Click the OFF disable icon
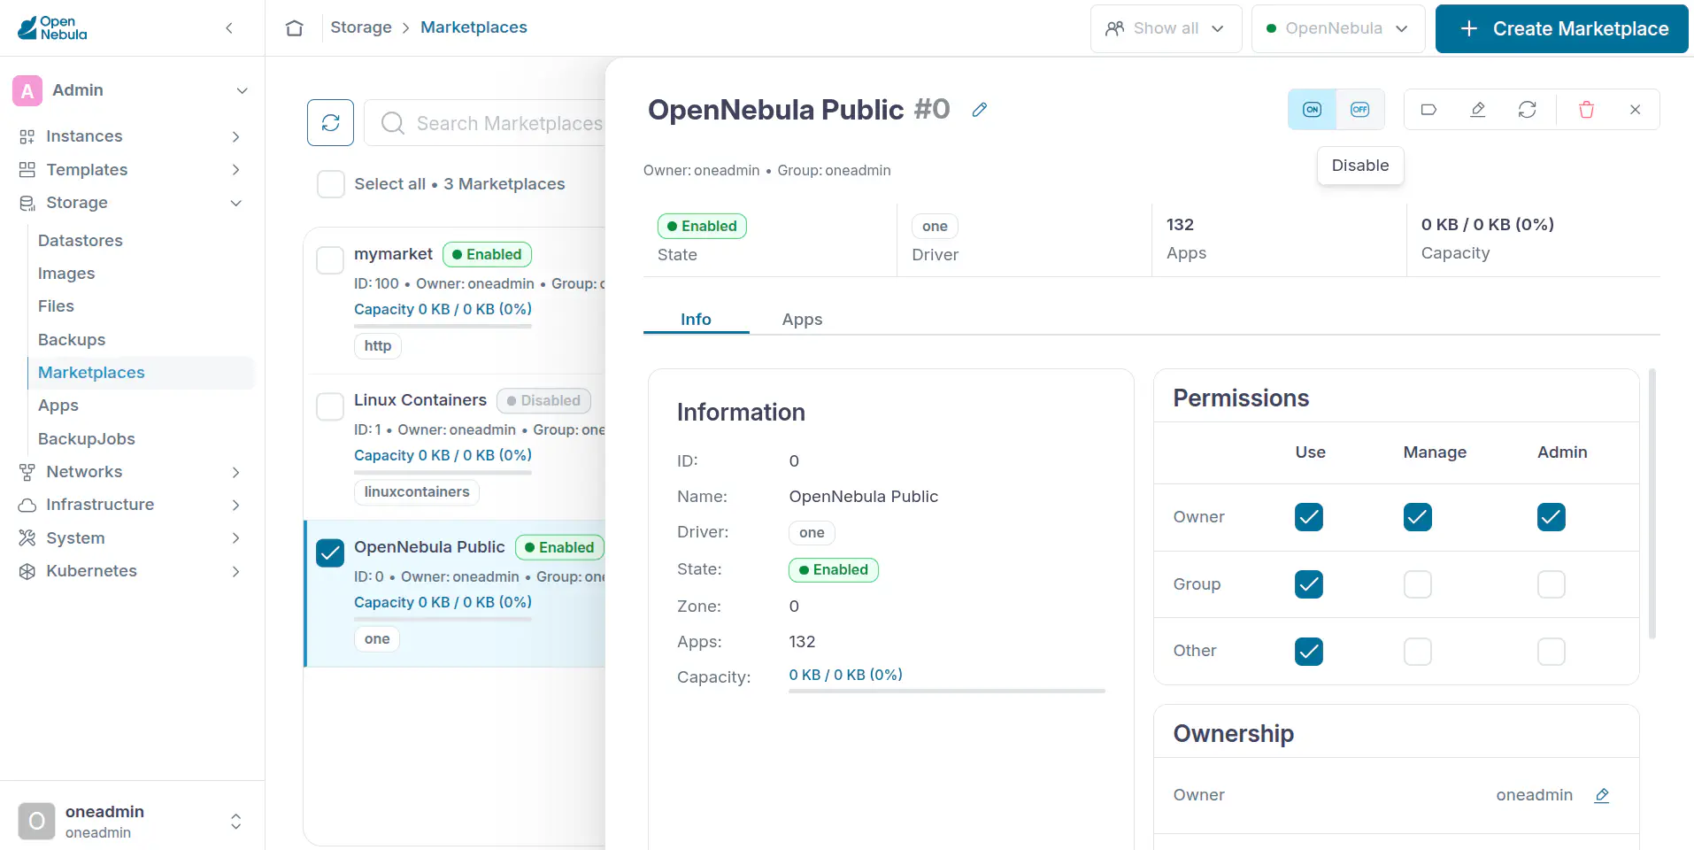The width and height of the screenshot is (1694, 850). (1359, 110)
